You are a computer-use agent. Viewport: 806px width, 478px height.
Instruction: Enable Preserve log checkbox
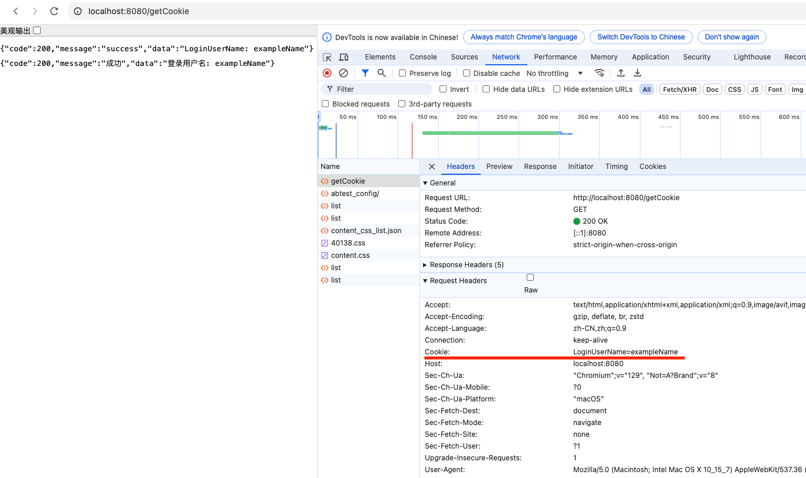402,73
